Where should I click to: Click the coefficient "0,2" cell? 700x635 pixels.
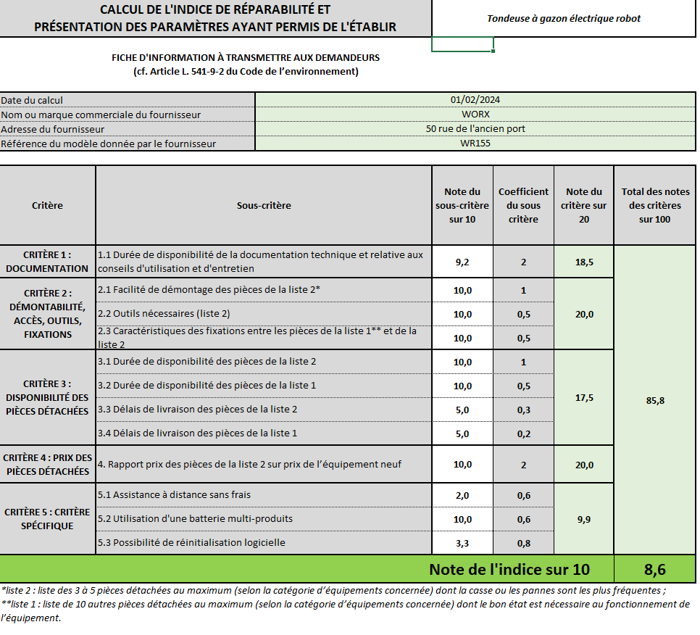point(523,433)
